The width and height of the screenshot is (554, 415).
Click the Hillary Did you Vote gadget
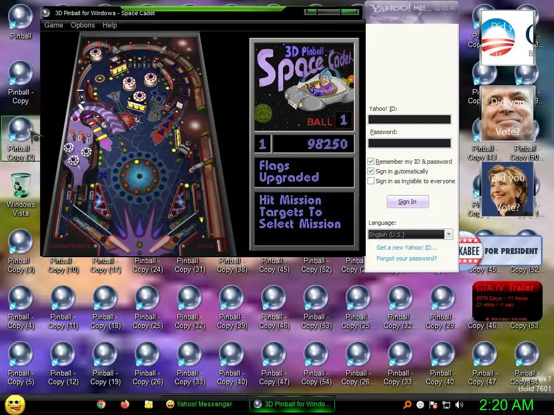click(x=507, y=189)
